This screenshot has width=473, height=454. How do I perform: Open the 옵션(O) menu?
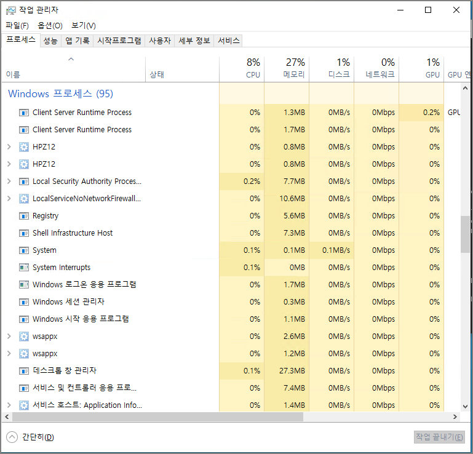click(x=50, y=26)
